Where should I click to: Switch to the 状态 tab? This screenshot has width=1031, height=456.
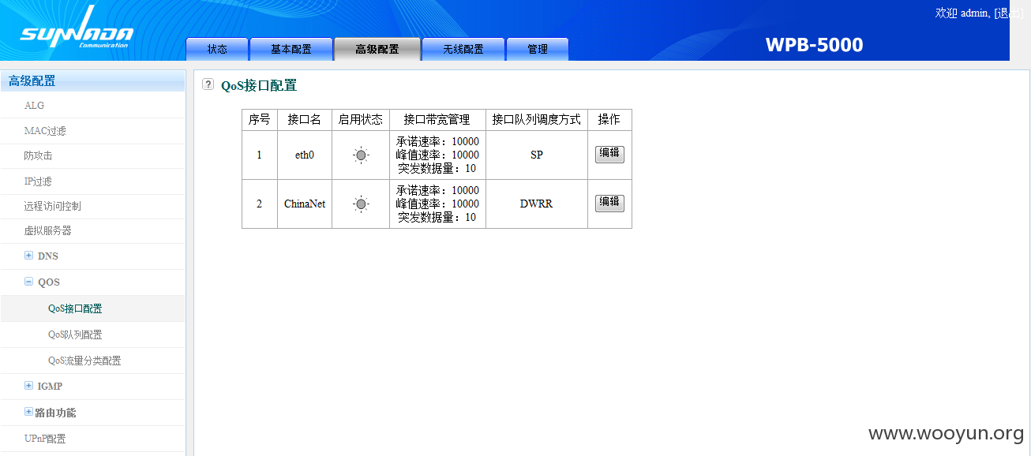point(217,49)
